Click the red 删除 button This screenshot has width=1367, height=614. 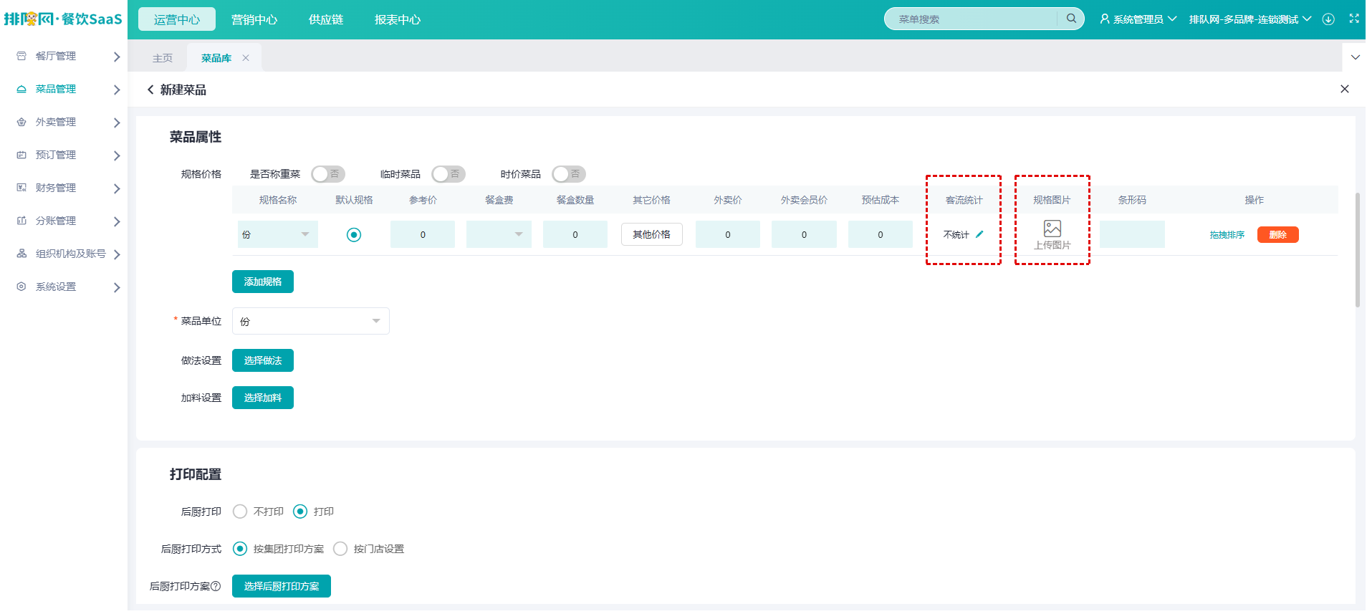(x=1278, y=234)
